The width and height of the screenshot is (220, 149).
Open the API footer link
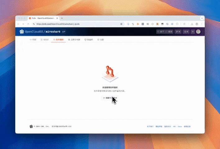click(174, 126)
